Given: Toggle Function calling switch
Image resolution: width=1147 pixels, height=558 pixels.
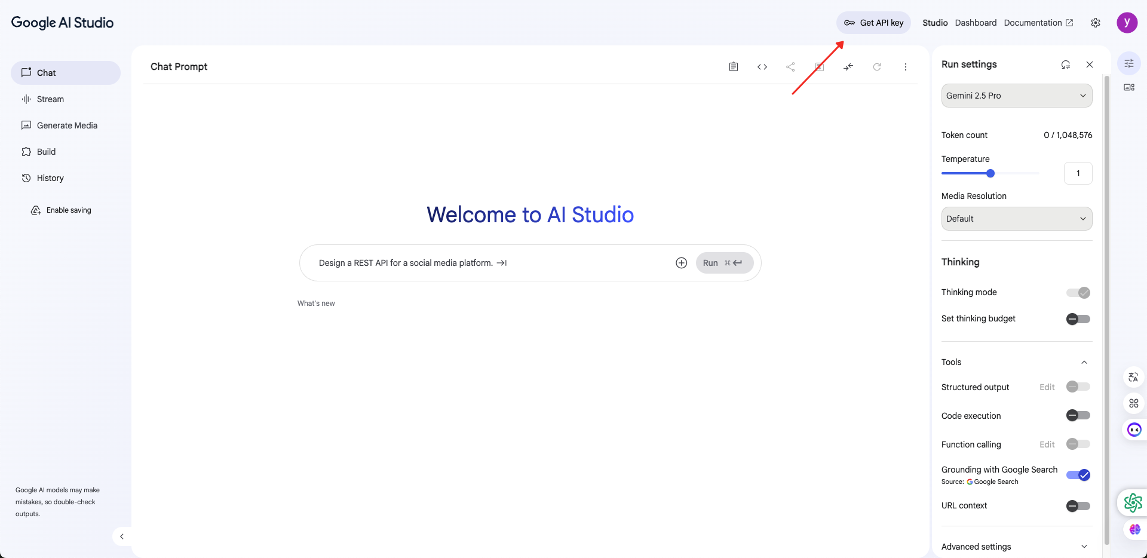Looking at the screenshot, I should [1078, 444].
